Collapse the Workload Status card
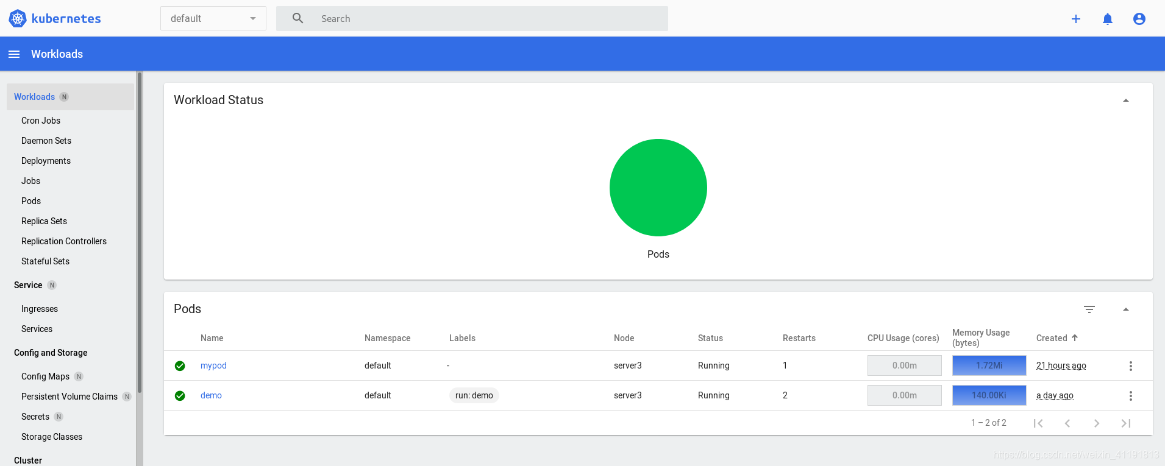1165x466 pixels. (1126, 101)
